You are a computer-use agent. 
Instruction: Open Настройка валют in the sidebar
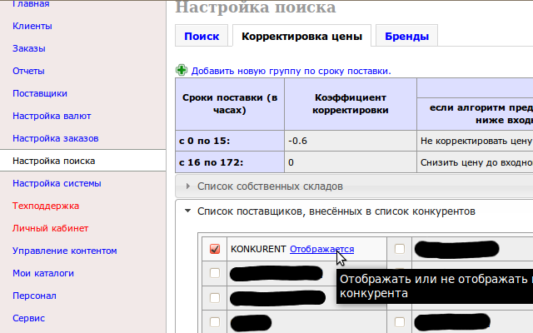point(52,116)
